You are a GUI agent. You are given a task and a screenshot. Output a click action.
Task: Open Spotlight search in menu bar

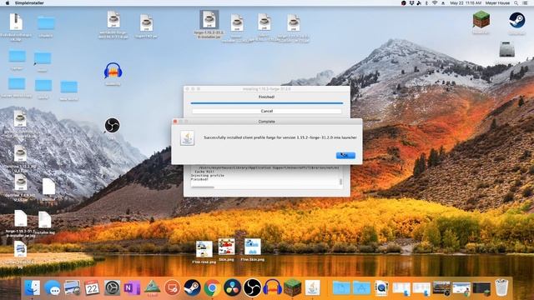tap(516, 2)
